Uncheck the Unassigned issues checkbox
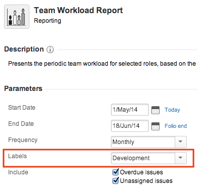The width and height of the screenshot is (197, 189). (x=115, y=181)
